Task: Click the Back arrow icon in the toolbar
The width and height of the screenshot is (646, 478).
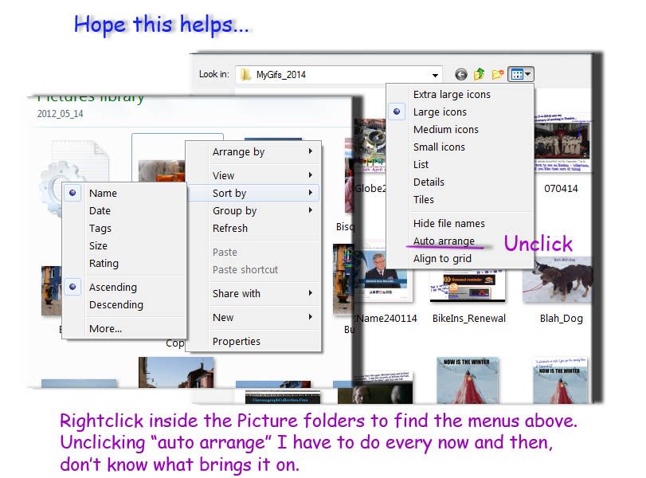Action: click(461, 75)
